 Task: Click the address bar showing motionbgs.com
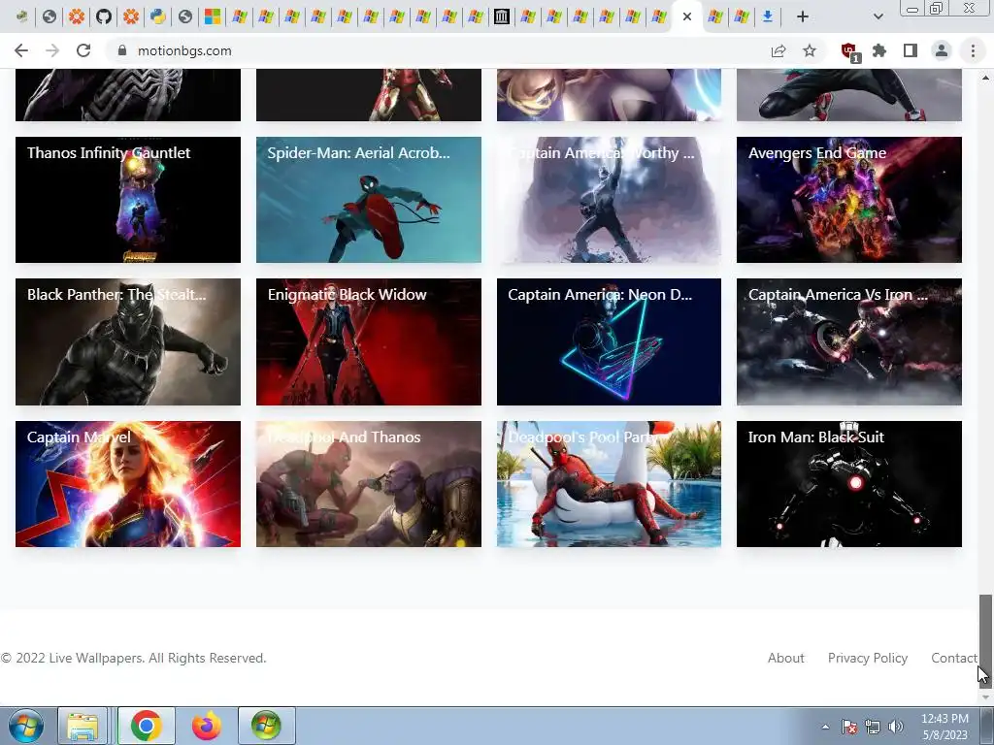(x=438, y=50)
